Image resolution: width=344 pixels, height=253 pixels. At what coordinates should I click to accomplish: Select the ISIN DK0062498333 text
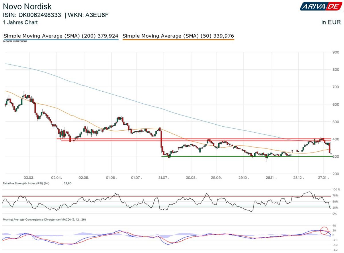tap(32, 15)
